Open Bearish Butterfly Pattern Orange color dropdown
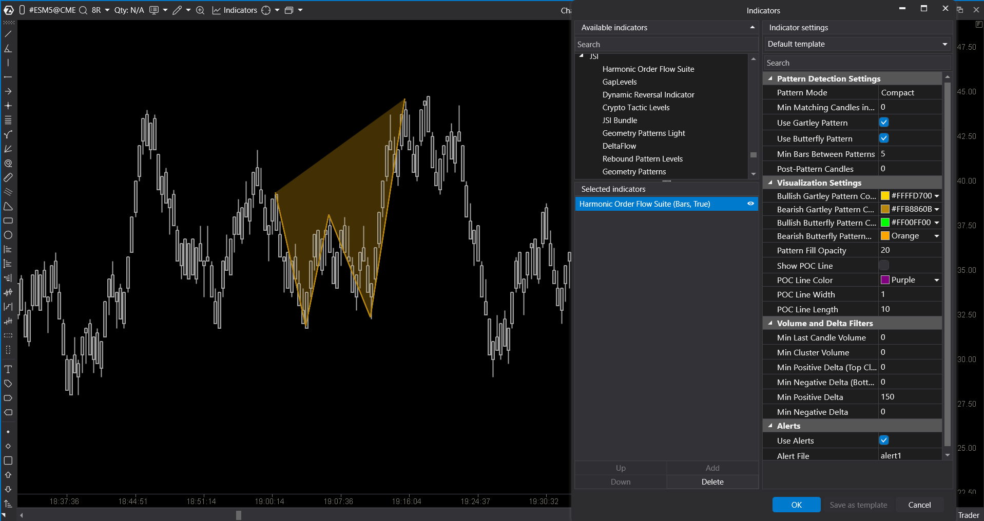Viewport: 984px width, 521px height. [937, 236]
